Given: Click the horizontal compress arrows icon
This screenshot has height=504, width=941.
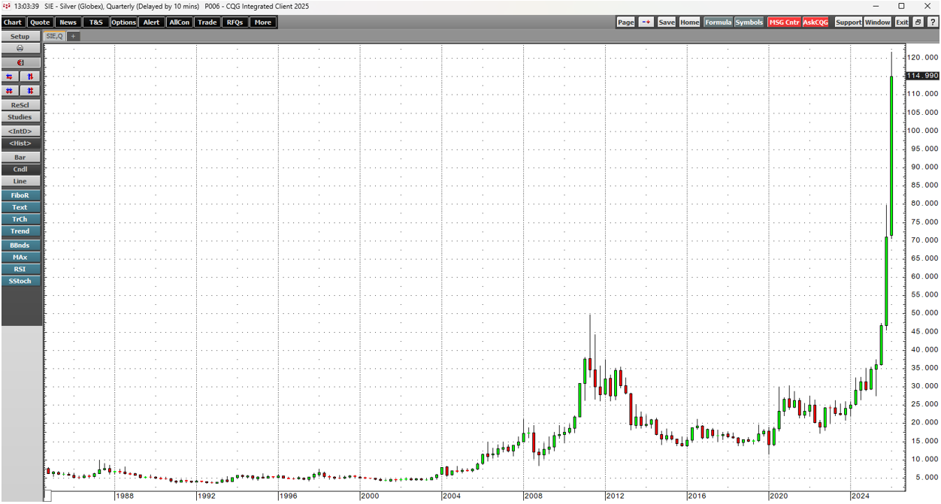Looking at the screenshot, I should click(x=10, y=91).
